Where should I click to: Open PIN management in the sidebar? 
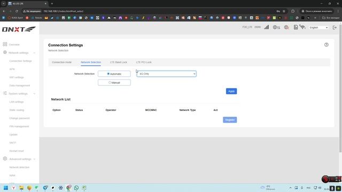pyautogui.click(x=19, y=126)
